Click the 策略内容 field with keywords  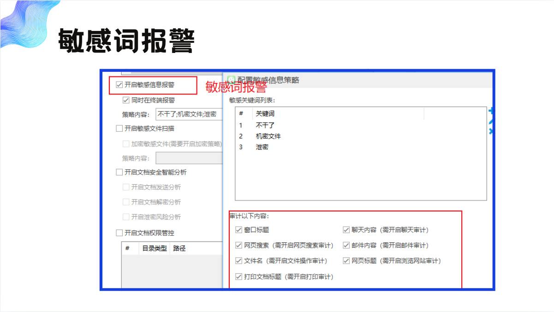tap(188, 114)
